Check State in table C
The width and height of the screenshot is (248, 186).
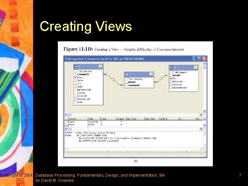click(75, 87)
